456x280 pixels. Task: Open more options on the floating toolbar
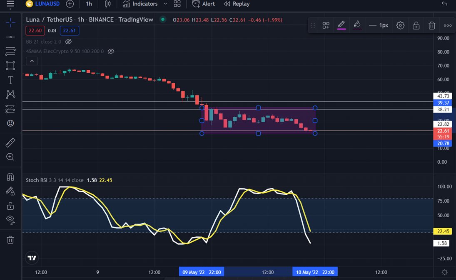(x=448, y=25)
